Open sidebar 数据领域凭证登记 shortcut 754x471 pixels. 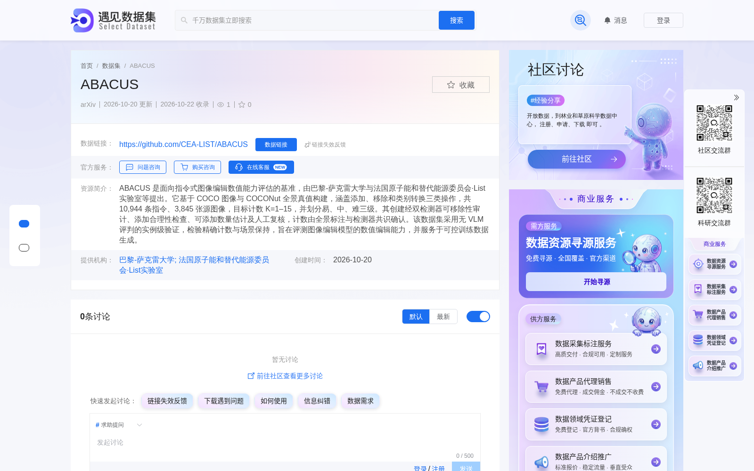715,341
